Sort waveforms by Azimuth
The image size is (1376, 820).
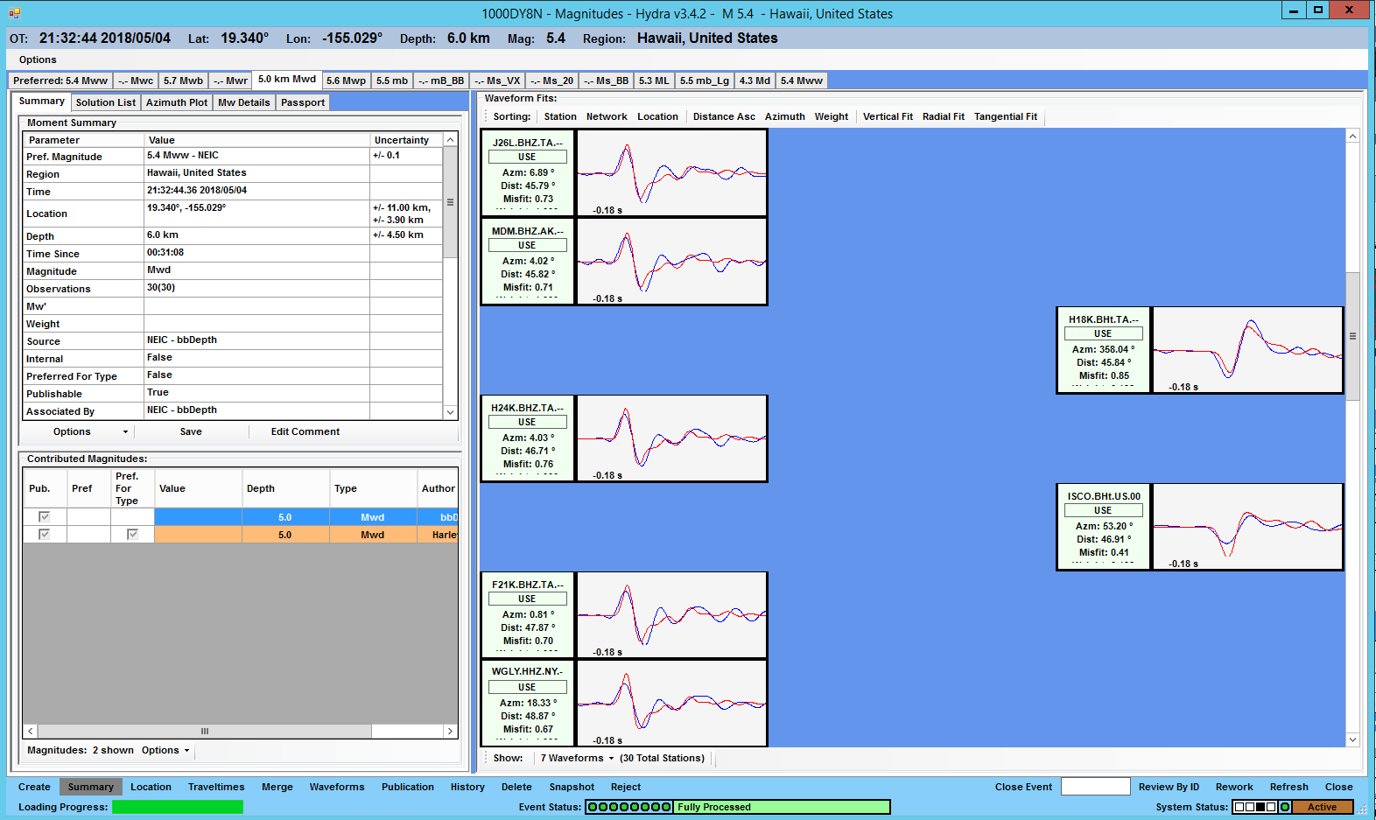[x=785, y=116]
